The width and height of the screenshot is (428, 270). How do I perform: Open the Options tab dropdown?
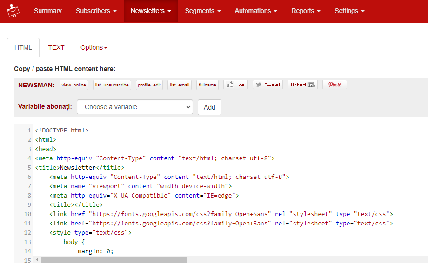(x=94, y=47)
